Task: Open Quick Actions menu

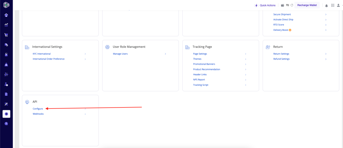Action: click(x=265, y=5)
